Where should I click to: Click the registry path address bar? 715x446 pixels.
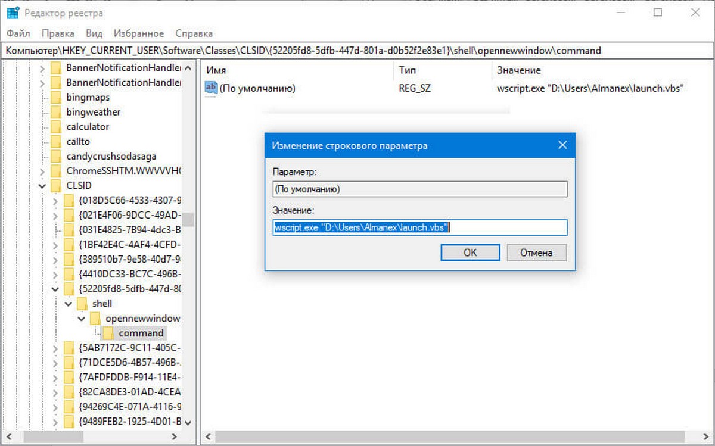pos(357,51)
